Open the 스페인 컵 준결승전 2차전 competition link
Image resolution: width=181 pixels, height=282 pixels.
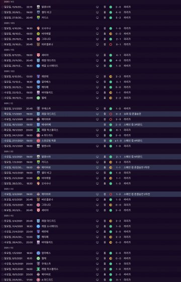(x=137, y=194)
